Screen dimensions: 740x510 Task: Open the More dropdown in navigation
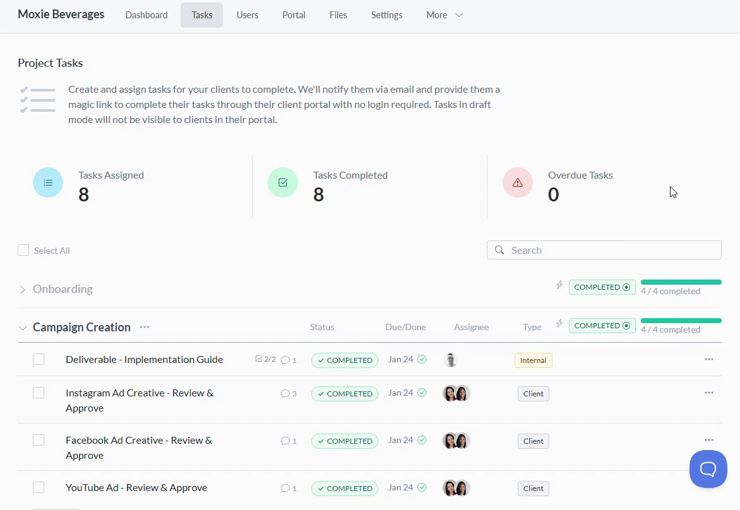click(445, 15)
